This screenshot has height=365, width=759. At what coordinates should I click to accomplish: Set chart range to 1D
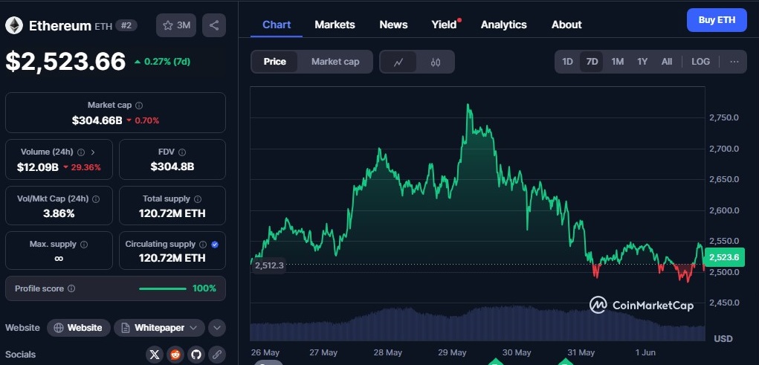567,62
